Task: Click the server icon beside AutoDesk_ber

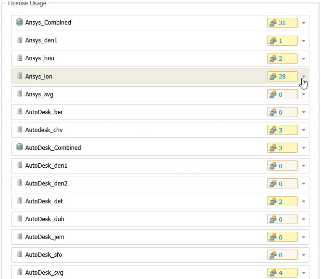Action: point(19,111)
